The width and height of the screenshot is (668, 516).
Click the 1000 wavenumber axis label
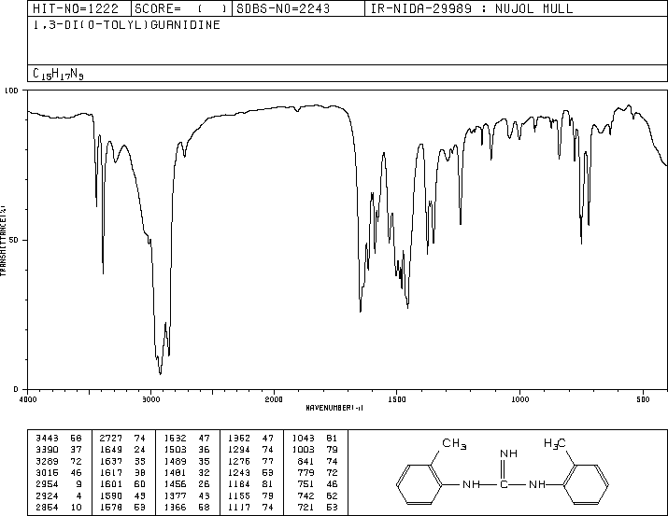click(519, 399)
